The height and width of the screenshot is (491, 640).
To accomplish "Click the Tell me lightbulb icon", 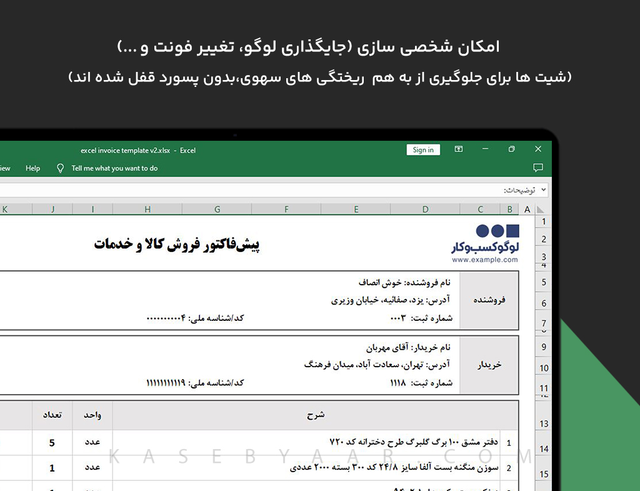I will (x=60, y=168).
